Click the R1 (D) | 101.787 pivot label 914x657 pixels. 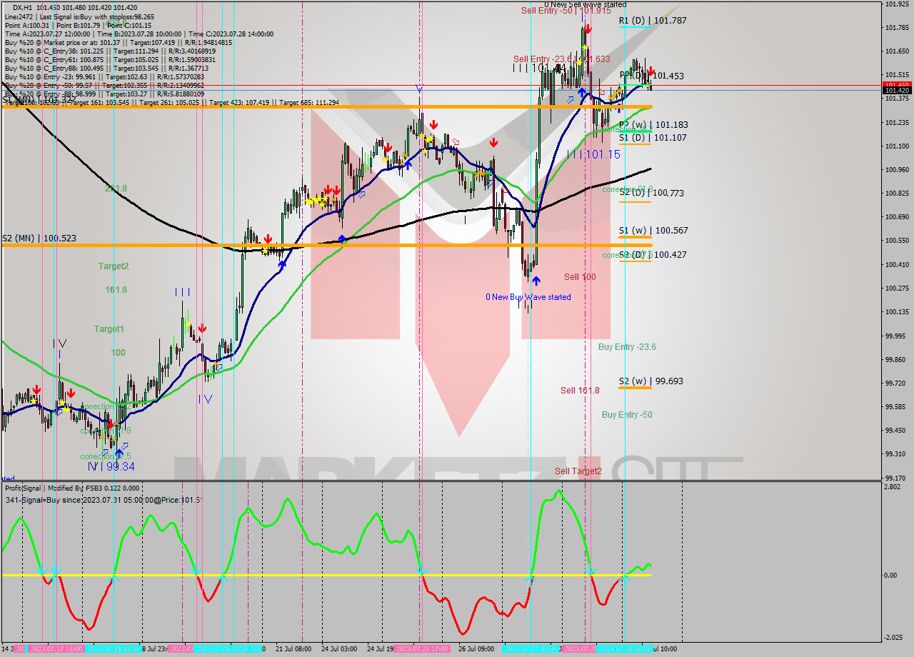pos(653,21)
